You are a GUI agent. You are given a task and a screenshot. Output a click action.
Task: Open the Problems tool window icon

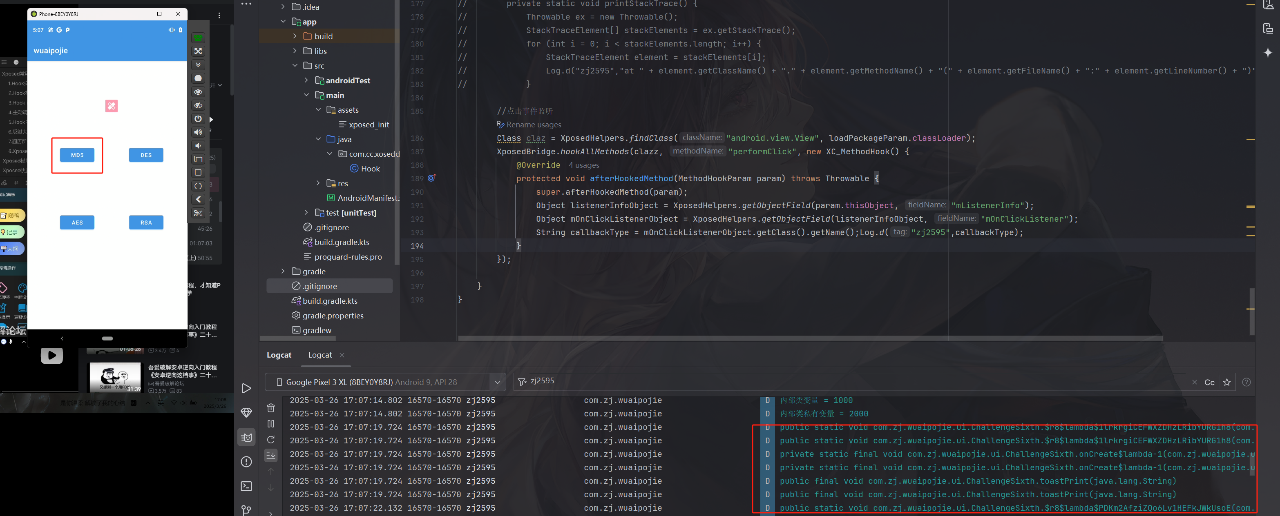(x=246, y=461)
